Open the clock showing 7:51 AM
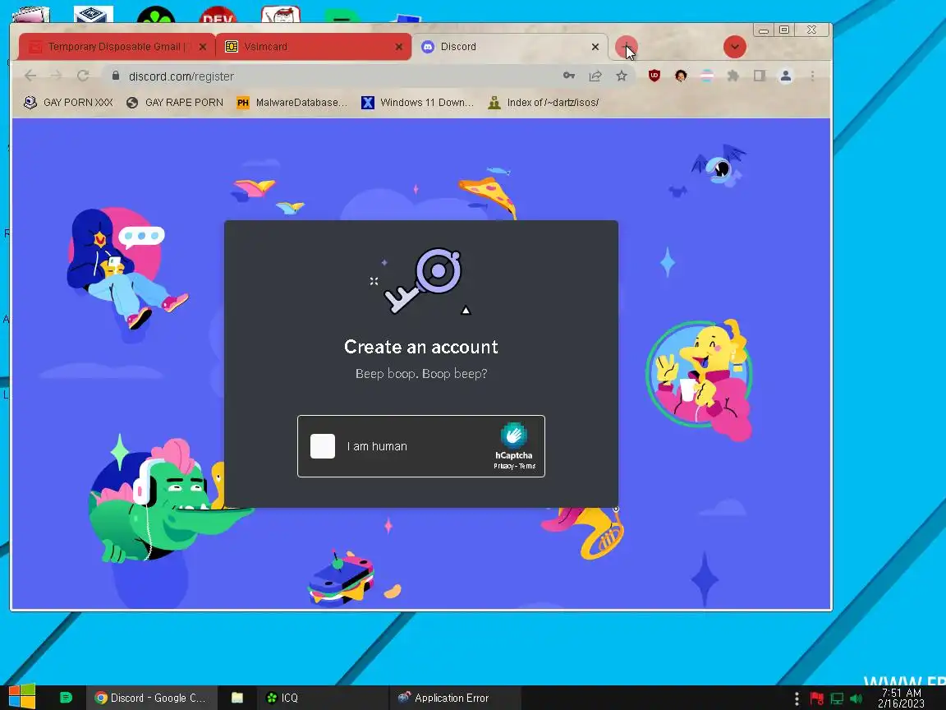946x710 pixels. (902, 698)
